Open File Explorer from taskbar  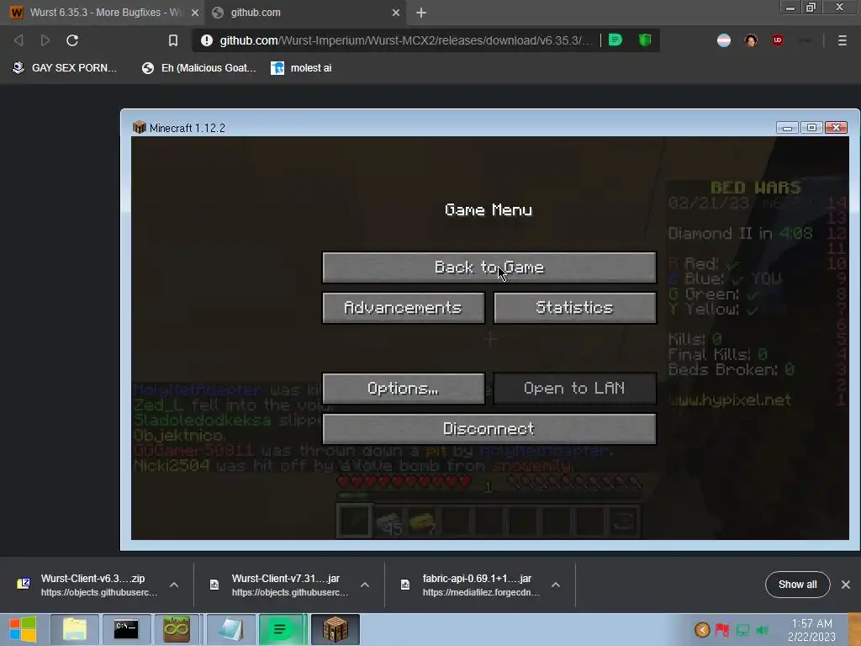click(75, 629)
